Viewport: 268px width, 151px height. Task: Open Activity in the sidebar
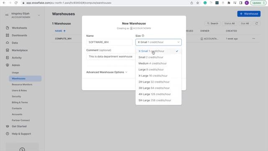17,58
